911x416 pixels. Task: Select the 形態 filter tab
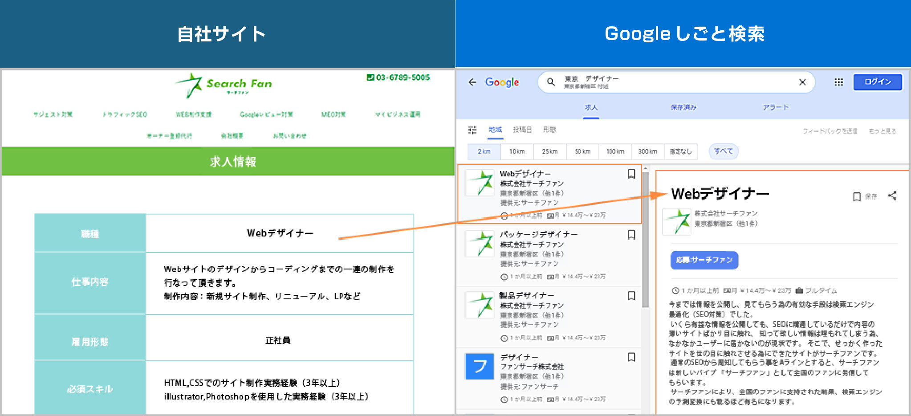coord(549,130)
